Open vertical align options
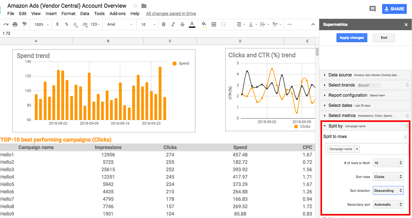 (x=252, y=24)
